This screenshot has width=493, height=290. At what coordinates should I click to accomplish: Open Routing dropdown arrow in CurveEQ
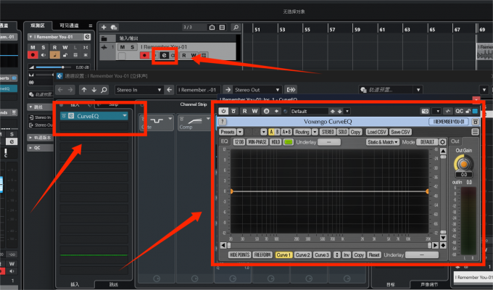(315, 132)
